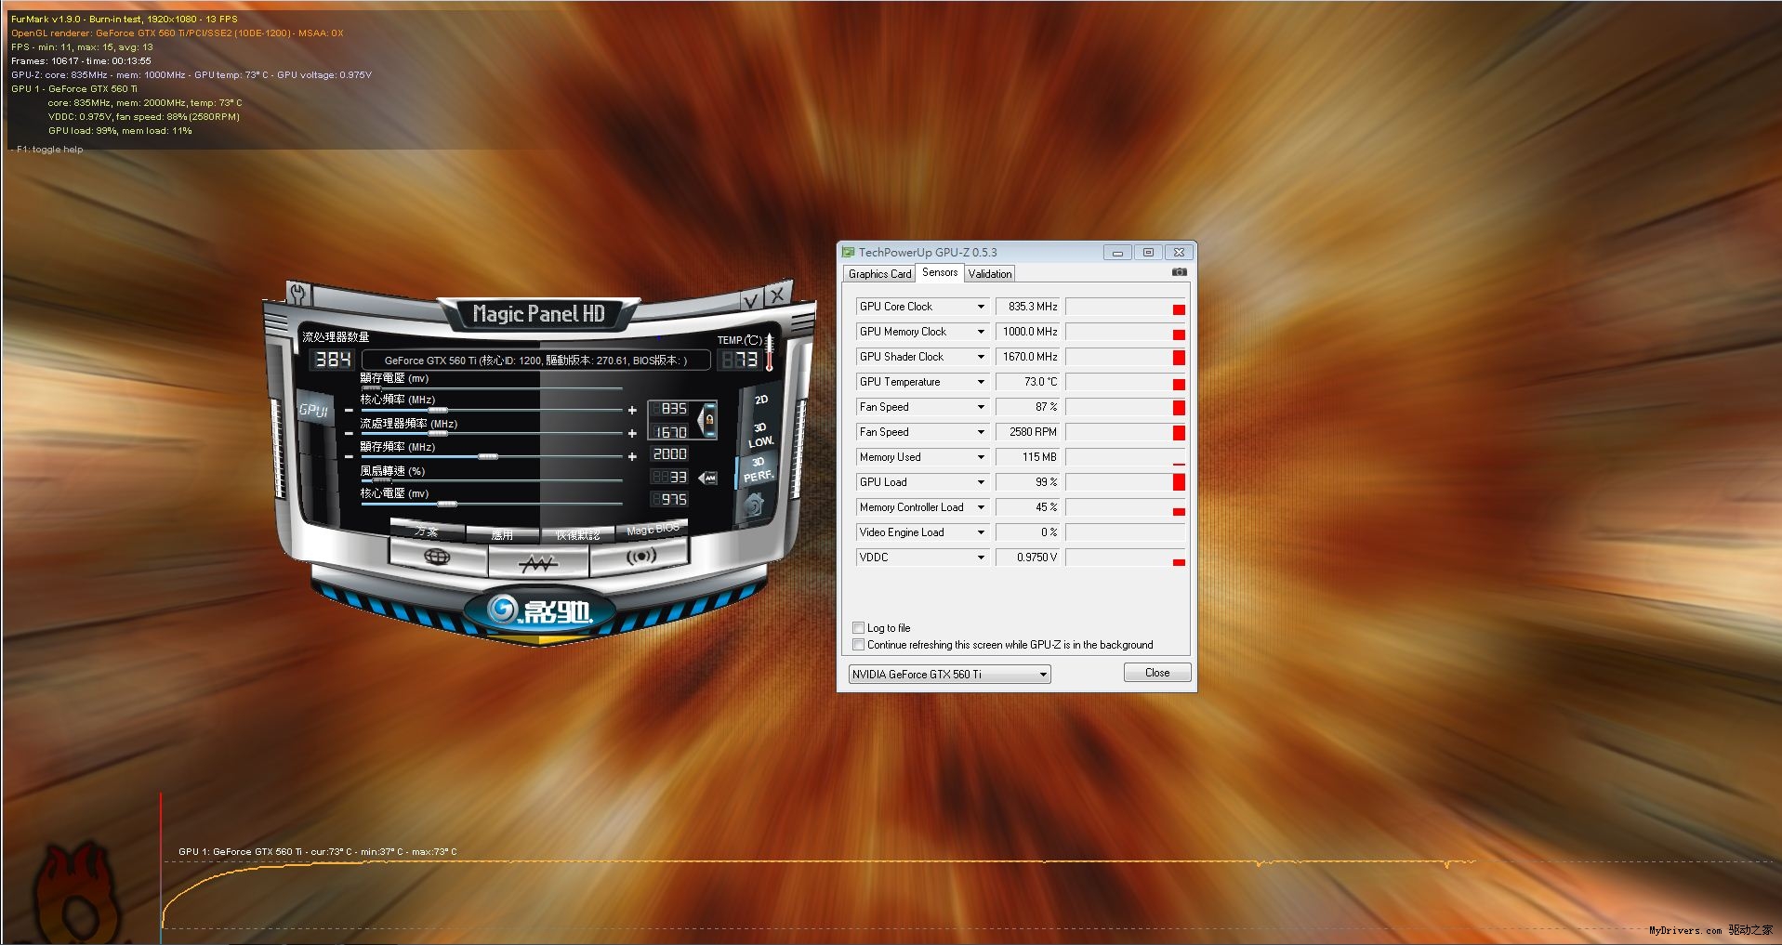The height and width of the screenshot is (945, 1782).
Task: Toggle the clock link padlock icon
Action: point(708,420)
